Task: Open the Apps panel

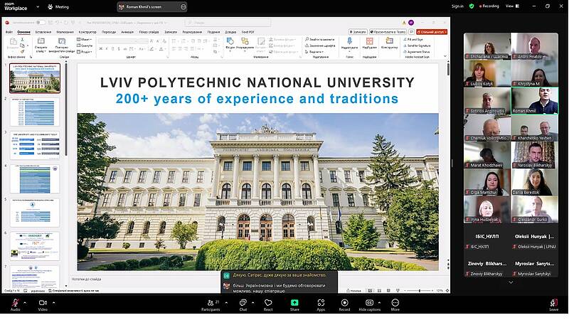Action: tap(321, 304)
